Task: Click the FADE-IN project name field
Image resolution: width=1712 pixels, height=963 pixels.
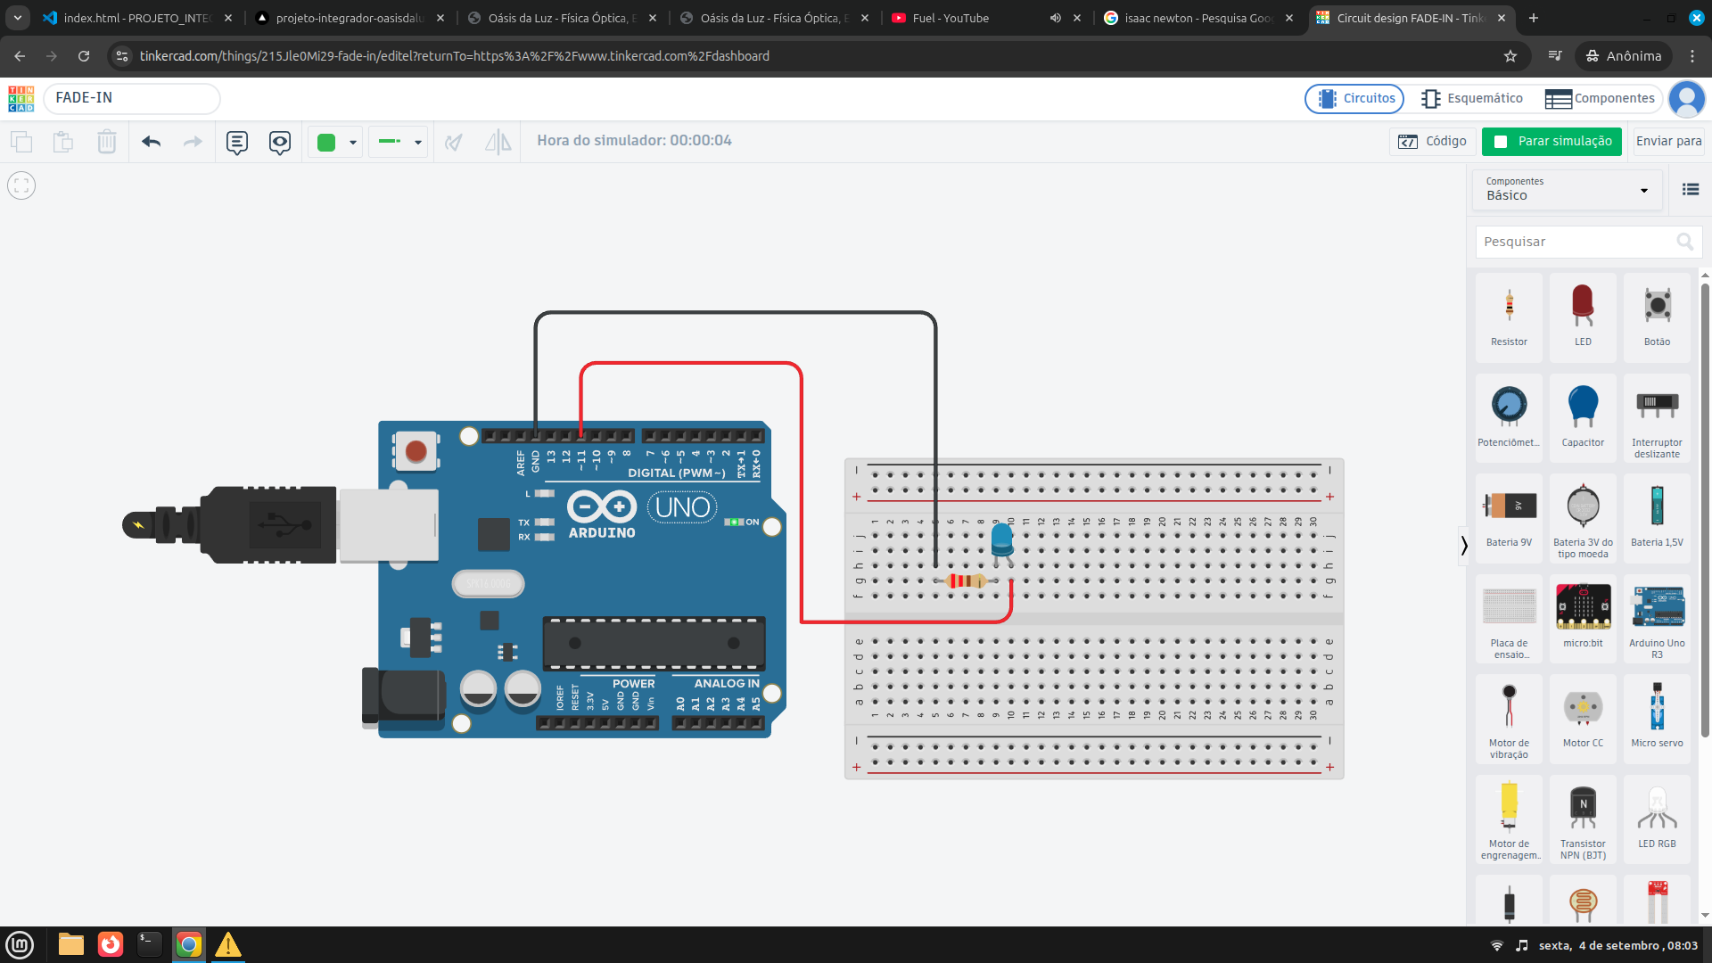Action: [132, 98]
